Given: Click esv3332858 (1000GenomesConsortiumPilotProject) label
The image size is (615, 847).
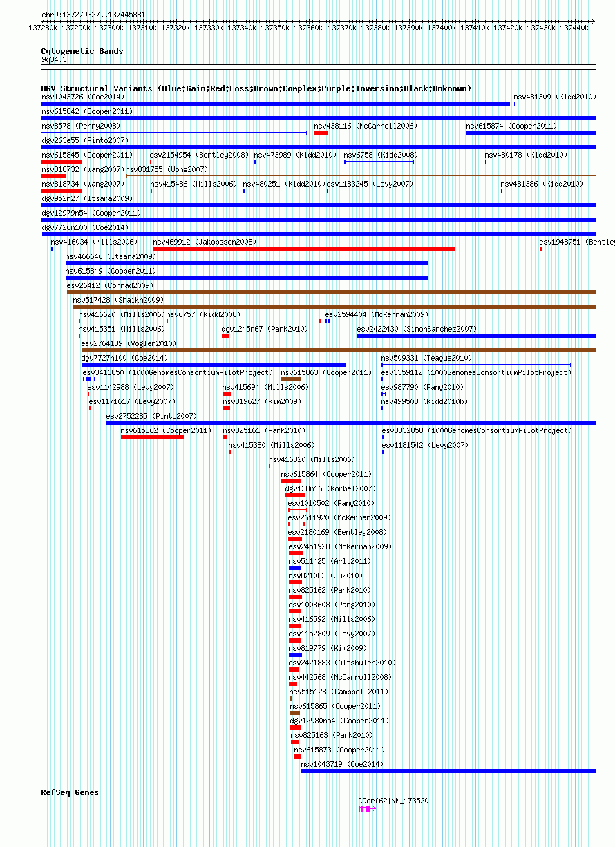Looking at the screenshot, I should click(x=477, y=430).
